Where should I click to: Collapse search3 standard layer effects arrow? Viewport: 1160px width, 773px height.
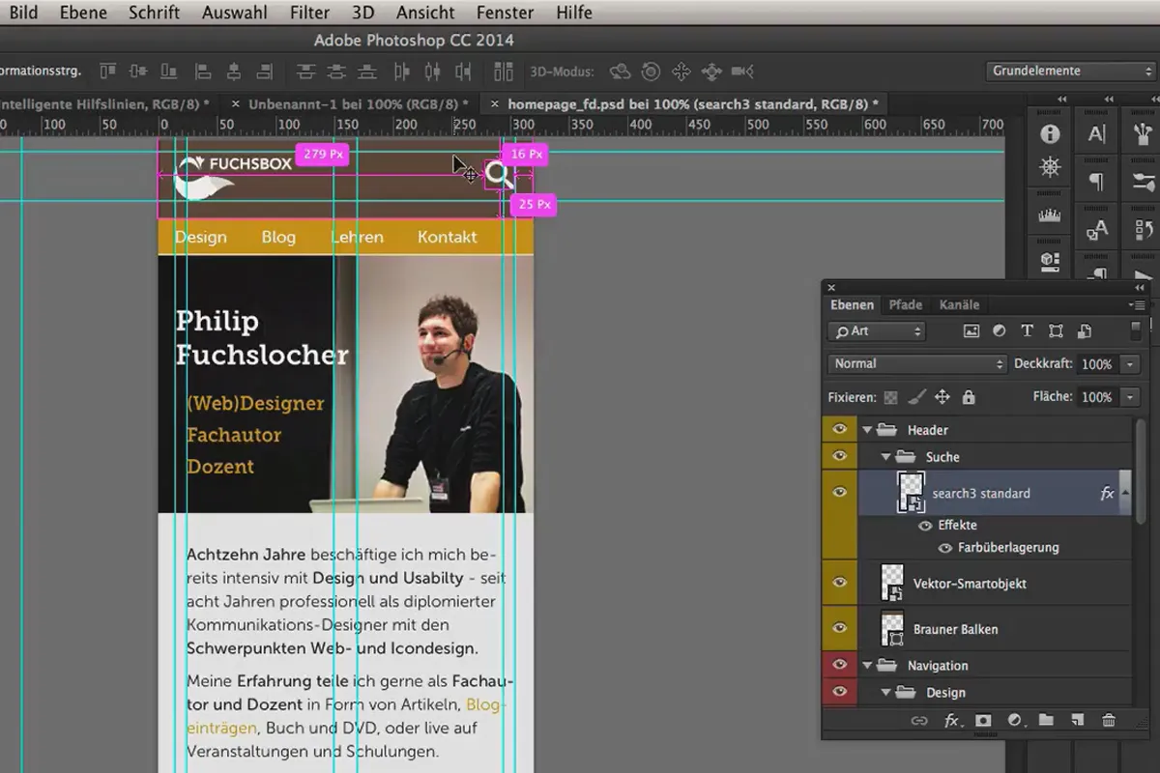point(1125,493)
